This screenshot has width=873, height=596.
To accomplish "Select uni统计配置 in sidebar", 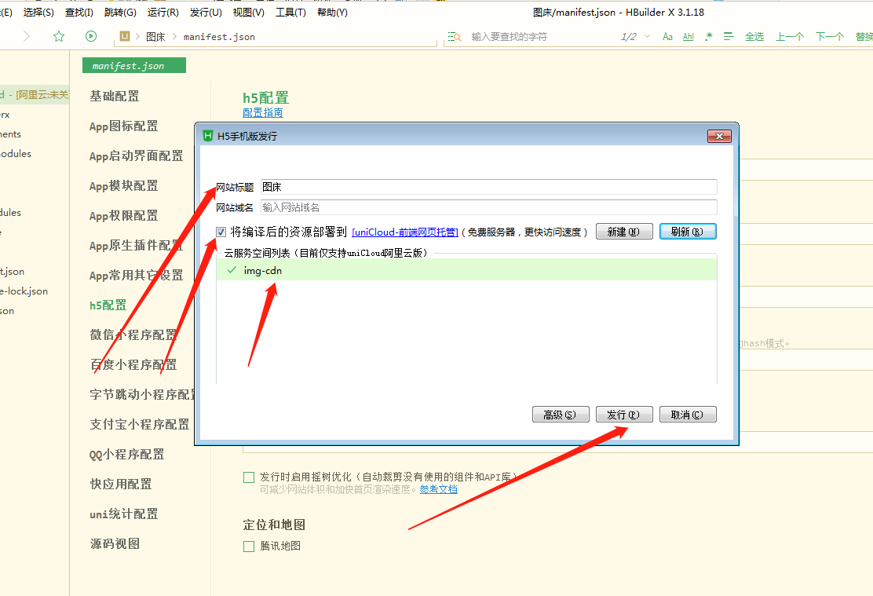I will [123, 514].
